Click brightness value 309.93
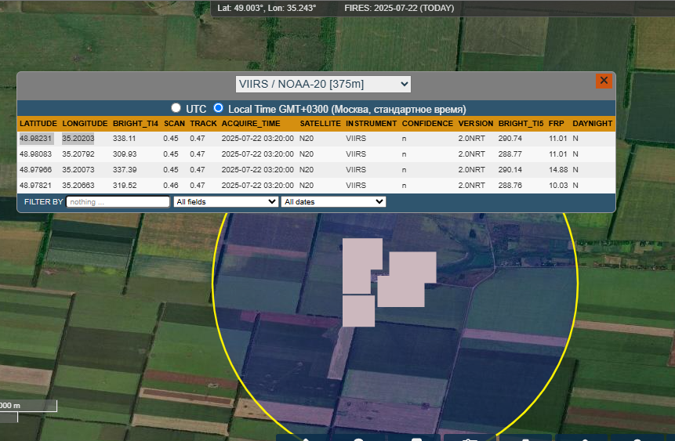This screenshot has height=441, width=675. (x=125, y=154)
